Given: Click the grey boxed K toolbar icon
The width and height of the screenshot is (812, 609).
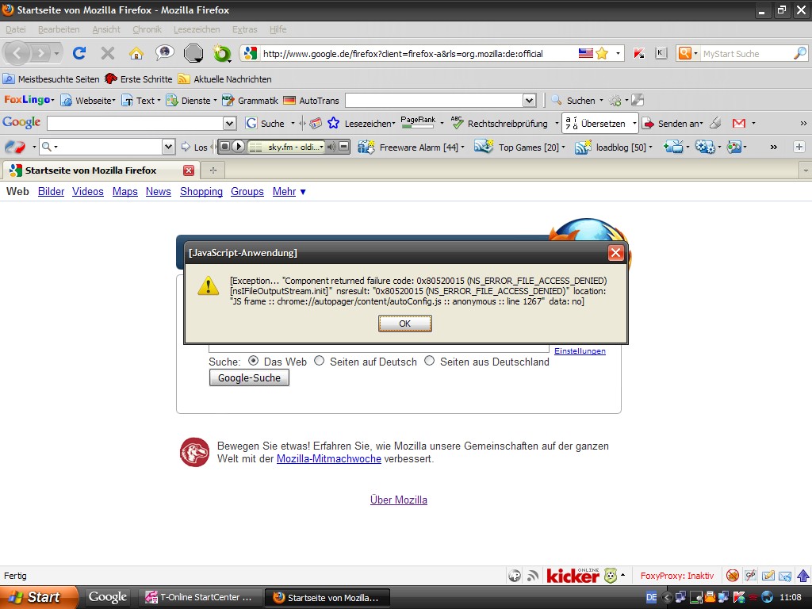Looking at the screenshot, I should [661, 53].
